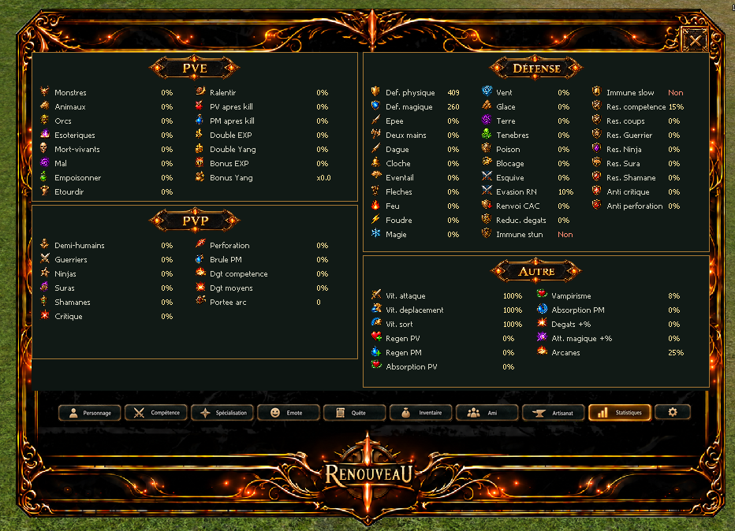The image size is (735, 531).
Task: Open the Inventaire panel
Action: click(420, 413)
